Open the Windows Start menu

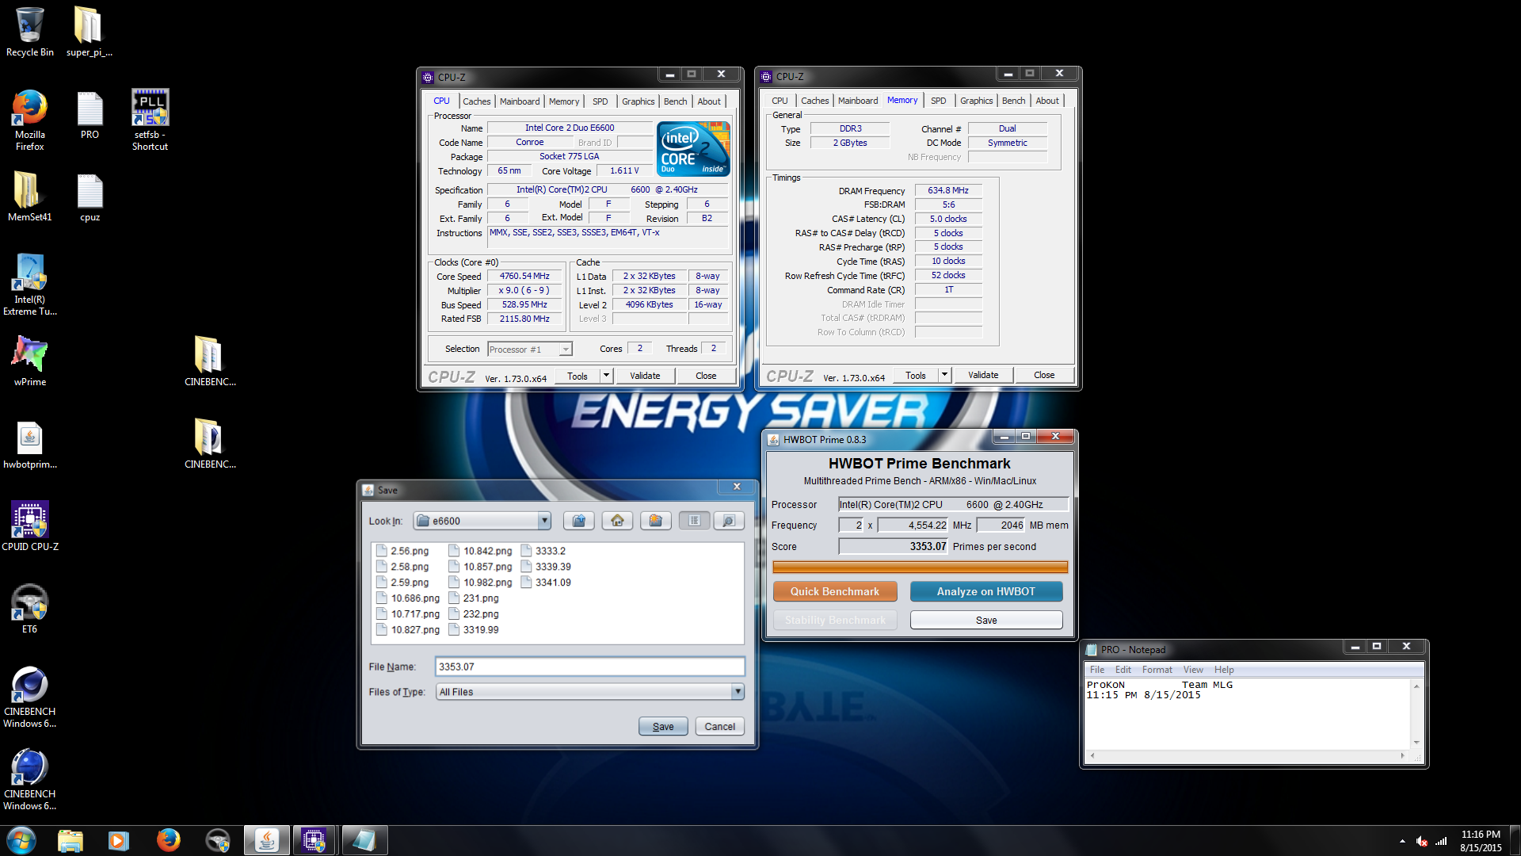pyautogui.click(x=21, y=840)
